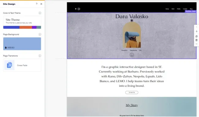
Task: Open Shop in site navigation
Action: pos(191,9)
